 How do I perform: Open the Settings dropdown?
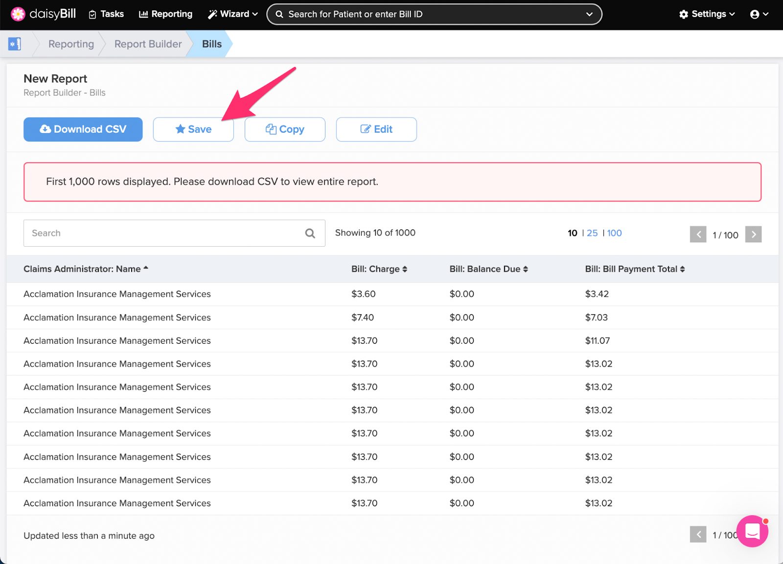(707, 14)
